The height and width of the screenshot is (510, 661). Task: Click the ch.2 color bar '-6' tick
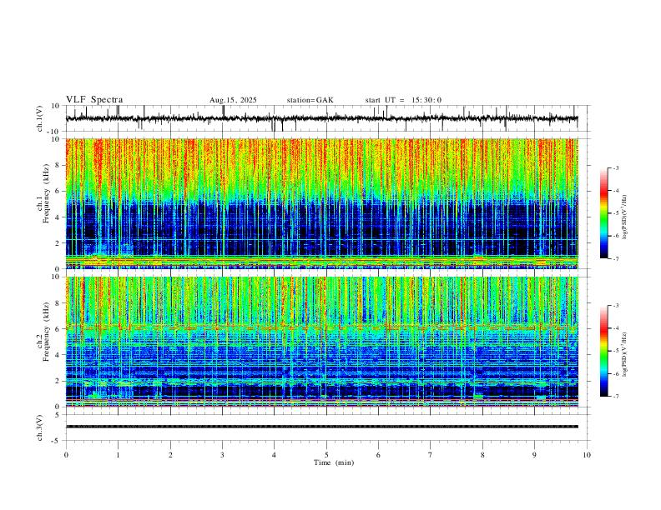pyautogui.click(x=615, y=373)
